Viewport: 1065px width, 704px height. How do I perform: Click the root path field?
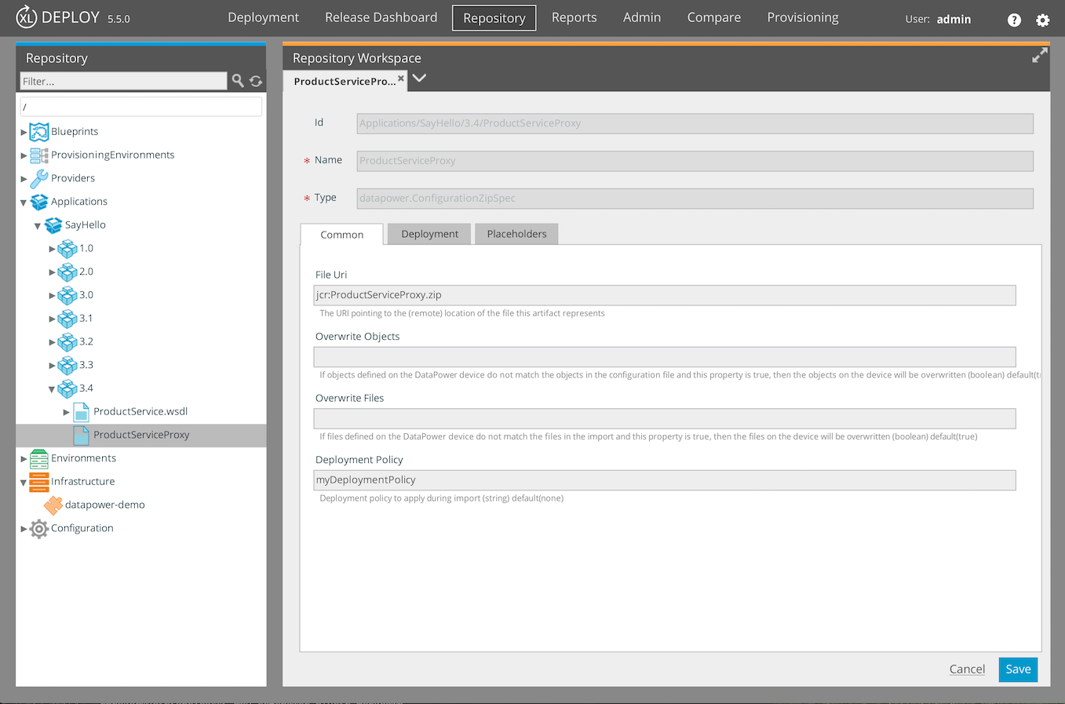pos(140,107)
